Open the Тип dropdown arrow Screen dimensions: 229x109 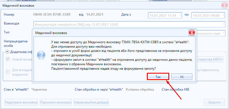(223, 33)
